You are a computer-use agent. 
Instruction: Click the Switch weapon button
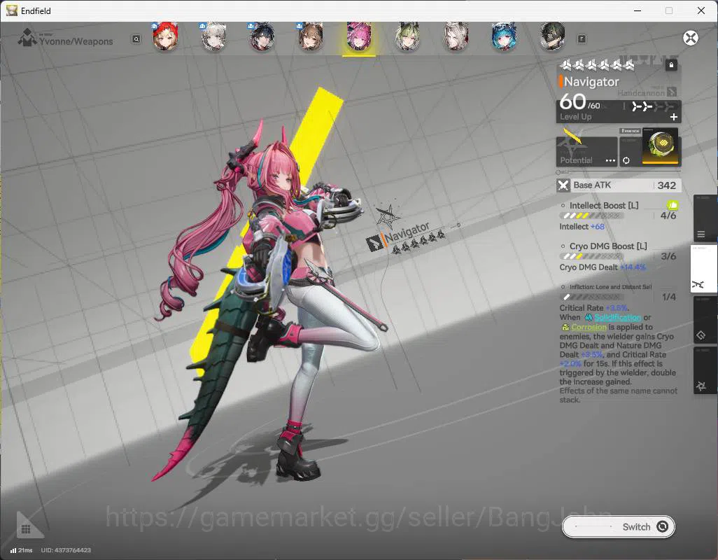(618, 526)
